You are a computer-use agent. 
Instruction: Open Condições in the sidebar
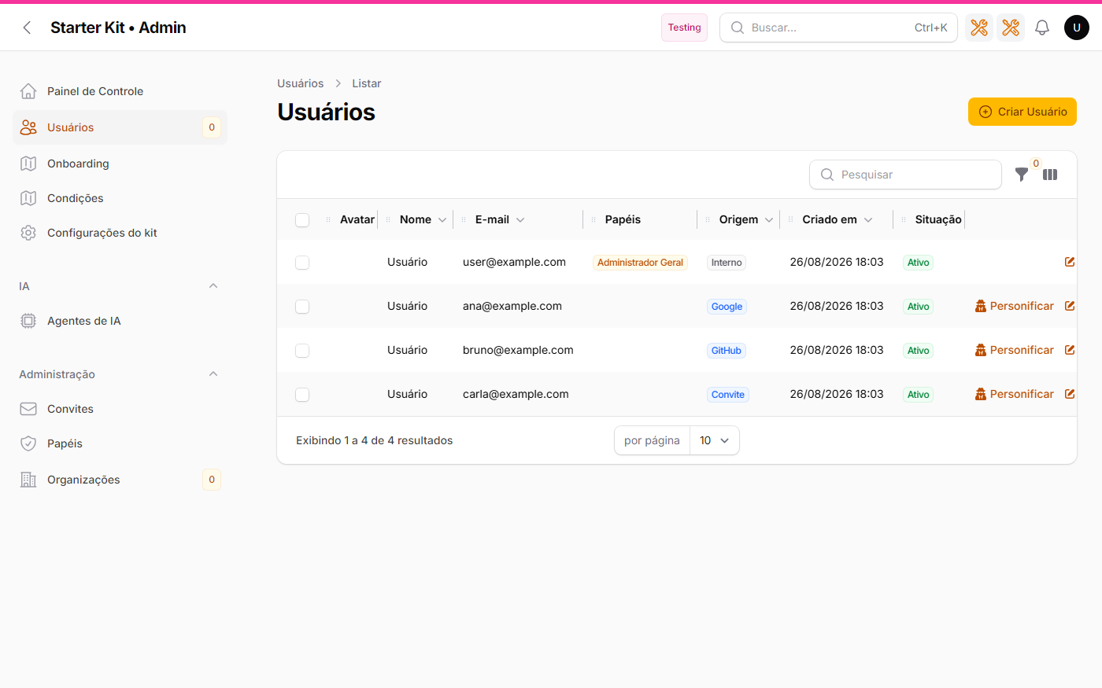point(120,198)
